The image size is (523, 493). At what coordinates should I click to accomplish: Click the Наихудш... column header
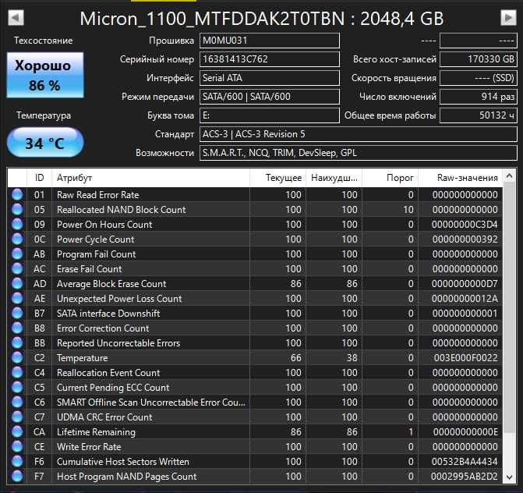[x=334, y=178]
